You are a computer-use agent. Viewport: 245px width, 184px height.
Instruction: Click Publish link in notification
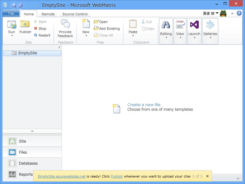point(117,176)
